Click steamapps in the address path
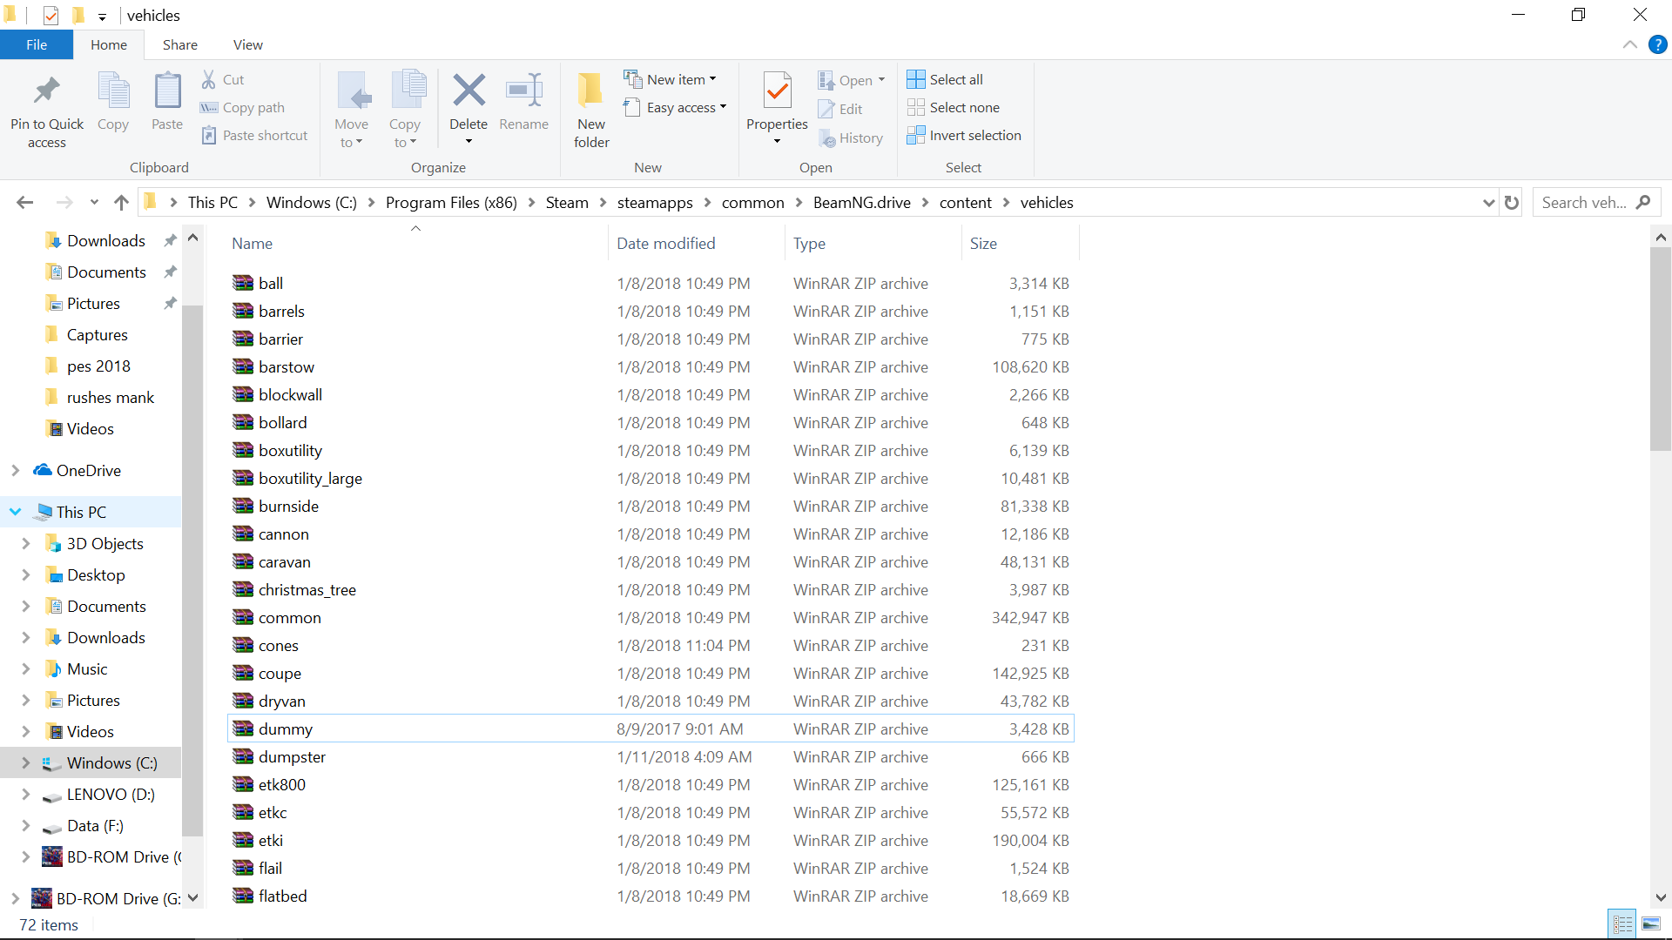The height and width of the screenshot is (940, 1672). point(655,202)
